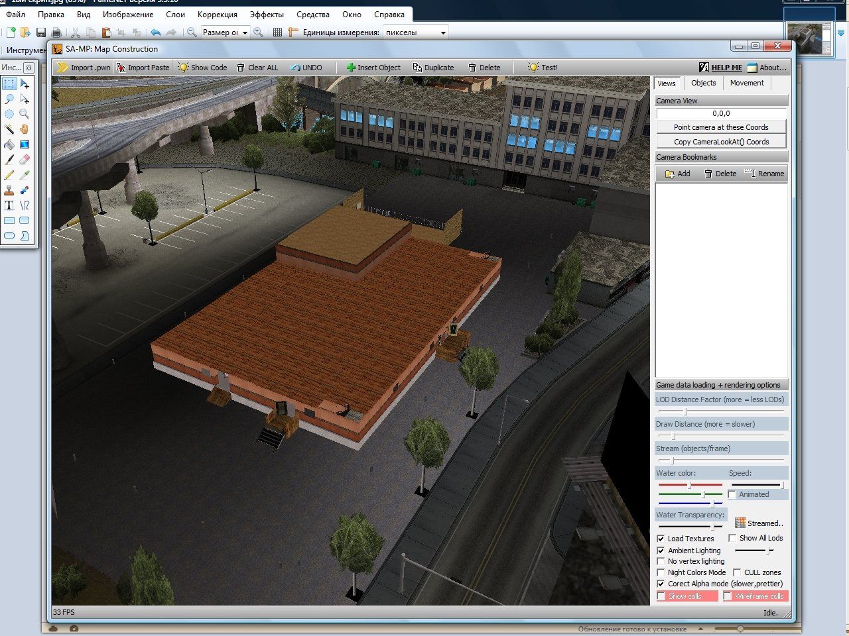Screen dimensions: 849x636
Task: Open Слои menu in Paint.NET
Action: tap(175, 14)
